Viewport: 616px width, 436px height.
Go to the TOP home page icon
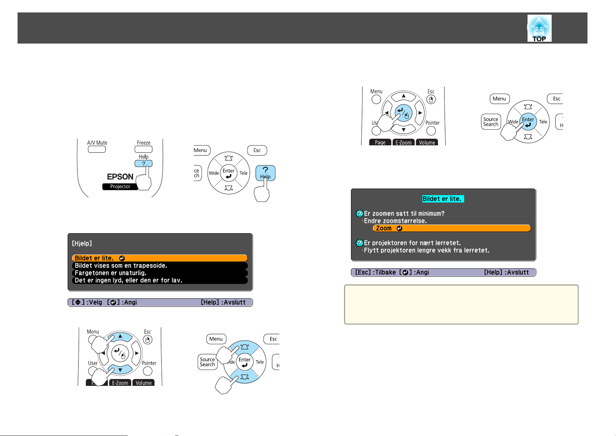point(539,28)
